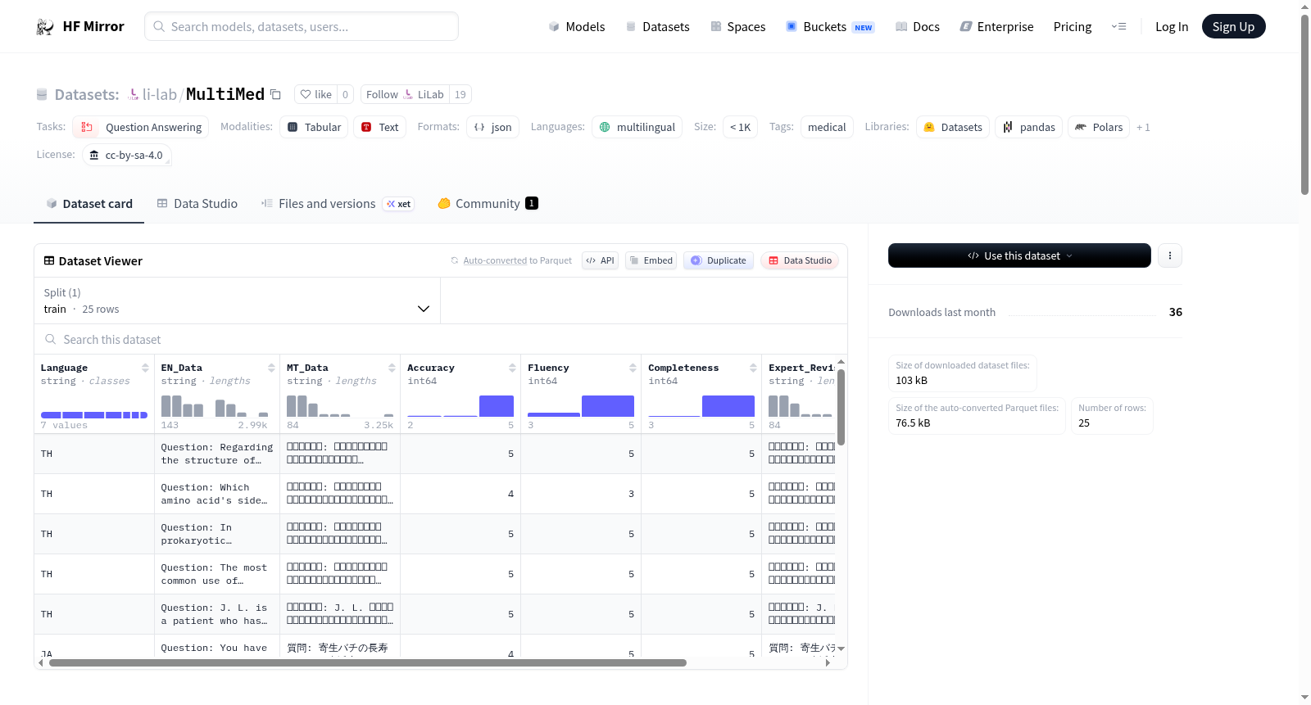Open the Models page
The image size is (1311, 705).
(577, 27)
